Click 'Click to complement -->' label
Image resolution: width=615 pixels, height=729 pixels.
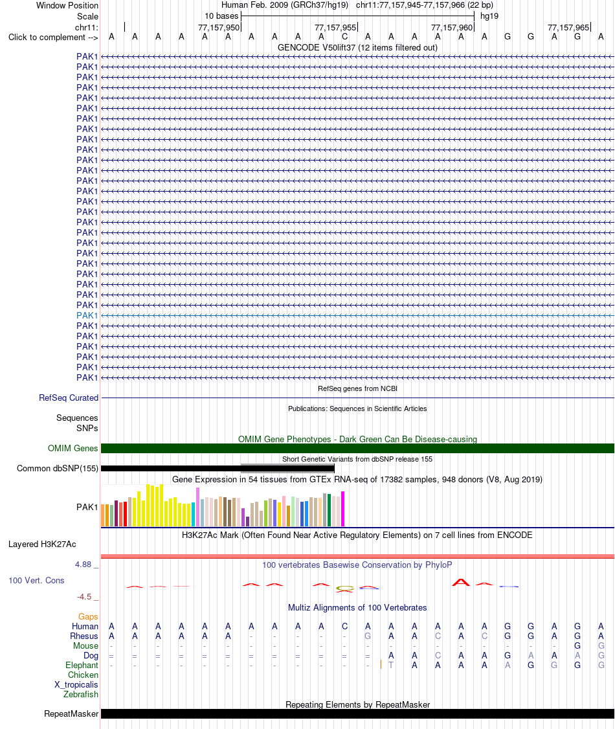53,37
